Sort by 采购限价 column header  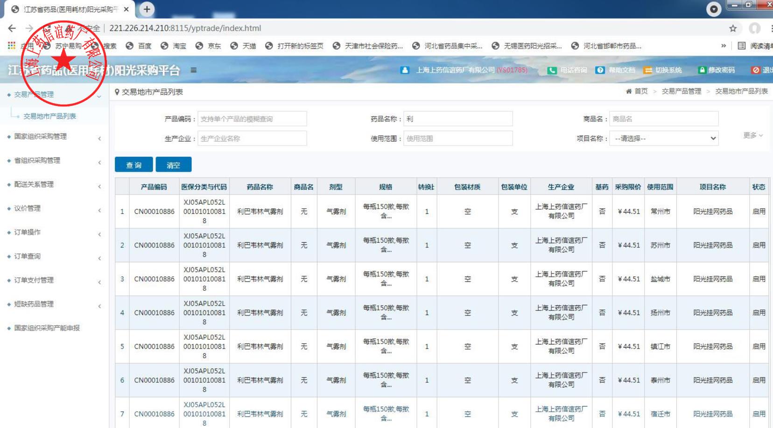(x=628, y=187)
